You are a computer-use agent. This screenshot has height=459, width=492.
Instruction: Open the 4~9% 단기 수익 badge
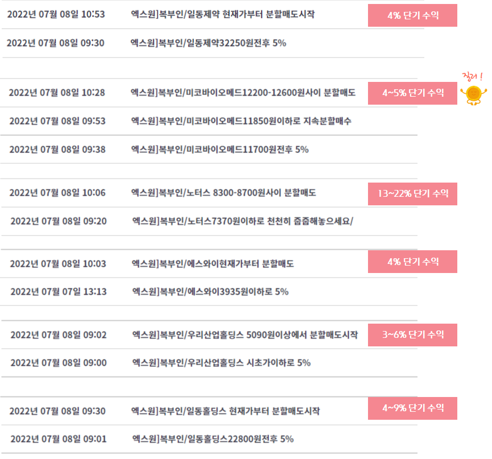412,408
